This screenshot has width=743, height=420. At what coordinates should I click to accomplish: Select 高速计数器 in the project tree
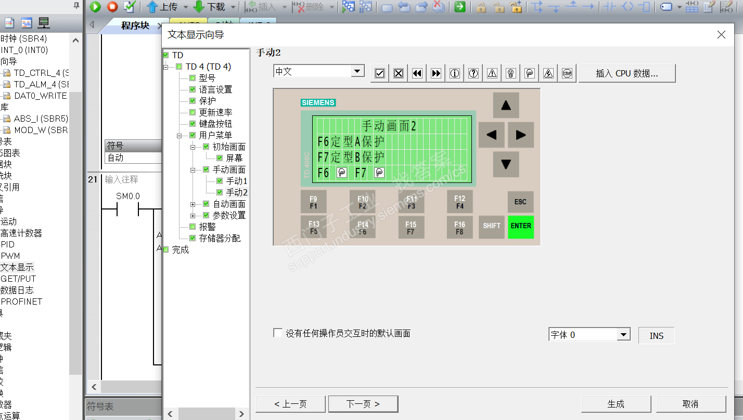pos(21,233)
